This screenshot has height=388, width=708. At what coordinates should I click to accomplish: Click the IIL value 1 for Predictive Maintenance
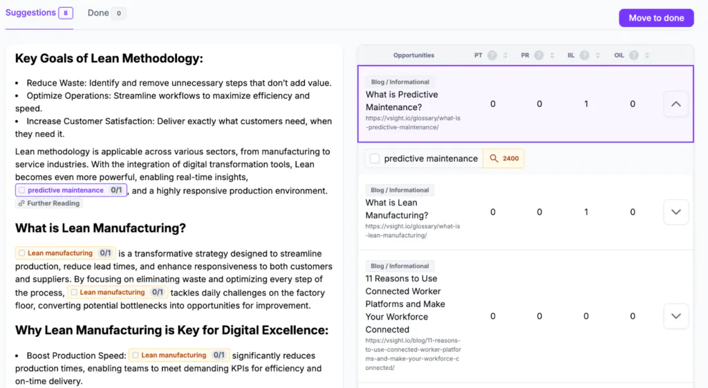586,104
